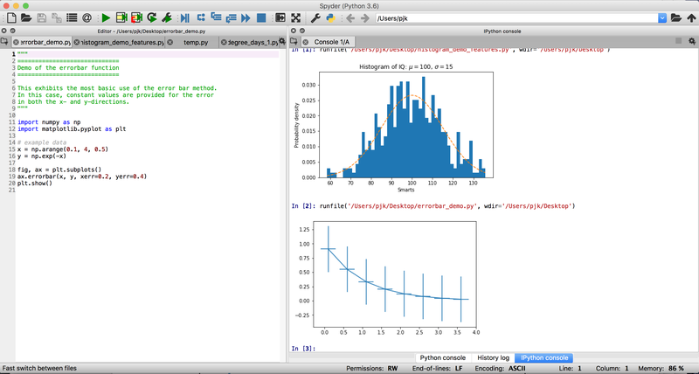Viewport: 699px width, 374px height.
Task: Switch to the errorbar_demo.py editor tab
Action: coord(45,42)
